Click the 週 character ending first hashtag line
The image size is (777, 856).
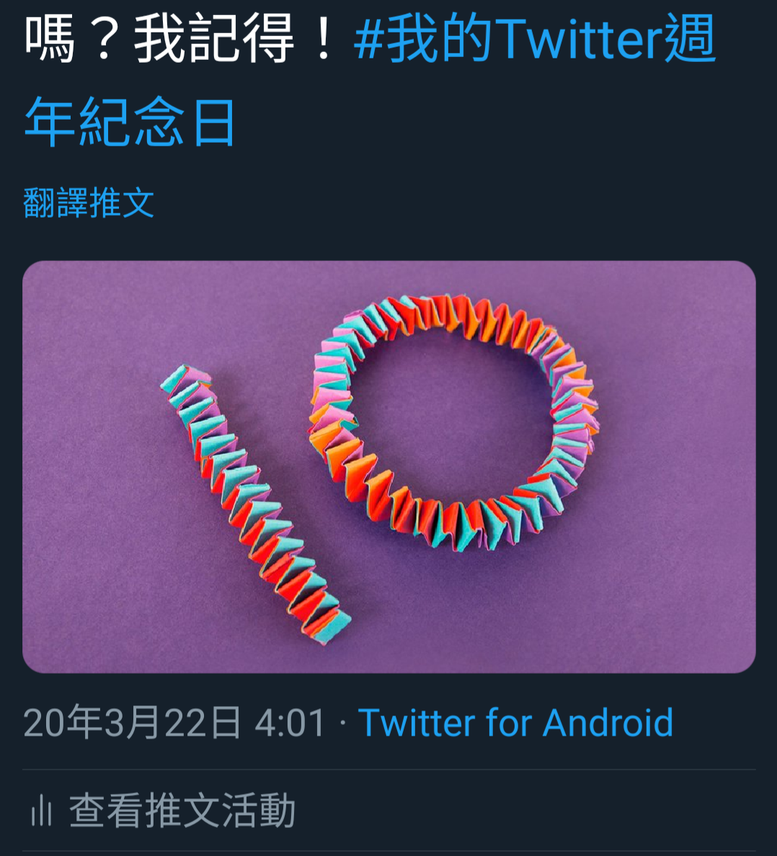[x=690, y=39]
